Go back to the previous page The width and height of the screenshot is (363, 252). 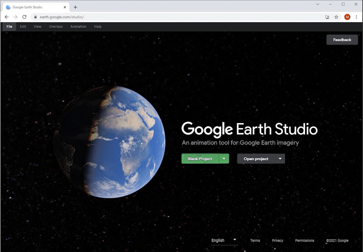7,17
